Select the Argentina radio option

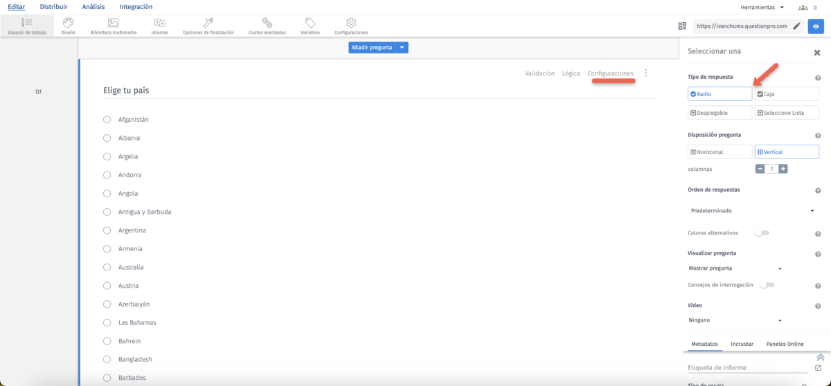coord(107,230)
